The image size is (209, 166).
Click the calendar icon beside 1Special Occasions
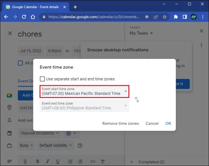(x=9, y=133)
